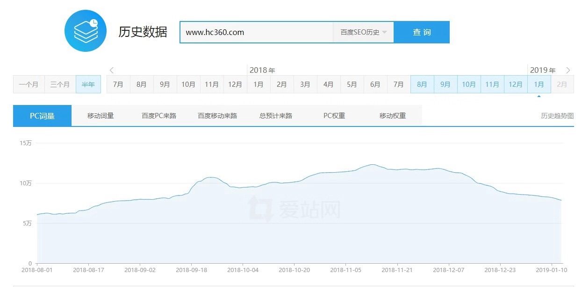Click the left arrow to view earlier months
The height and width of the screenshot is (287, 582).
click(112, 70)
